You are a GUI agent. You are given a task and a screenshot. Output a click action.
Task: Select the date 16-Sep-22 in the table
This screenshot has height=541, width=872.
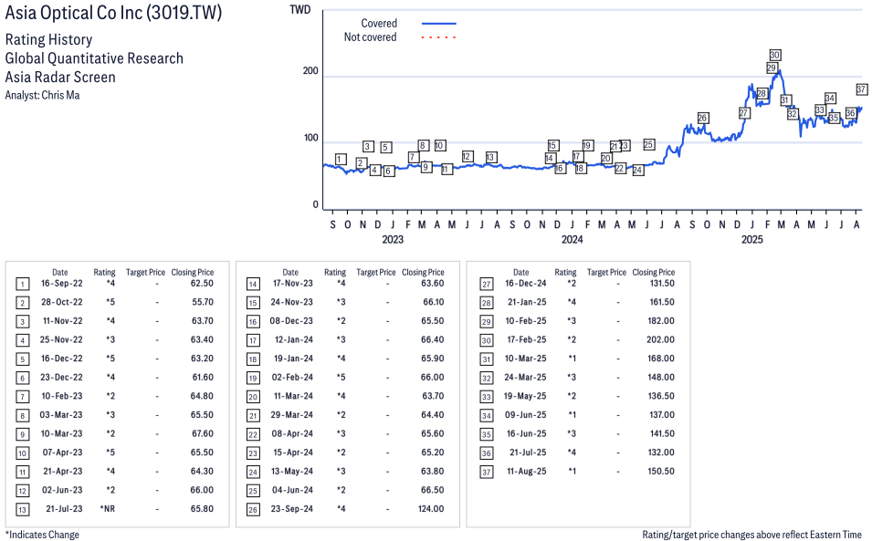(62, 284)
